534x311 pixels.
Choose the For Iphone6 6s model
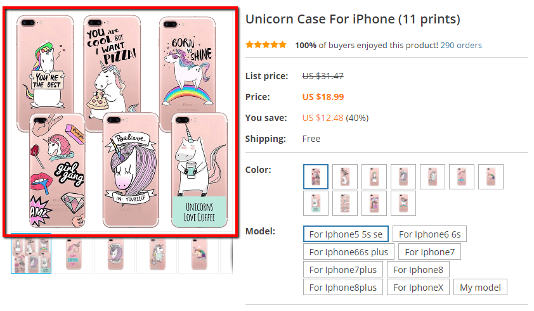(x=430, y=234)
